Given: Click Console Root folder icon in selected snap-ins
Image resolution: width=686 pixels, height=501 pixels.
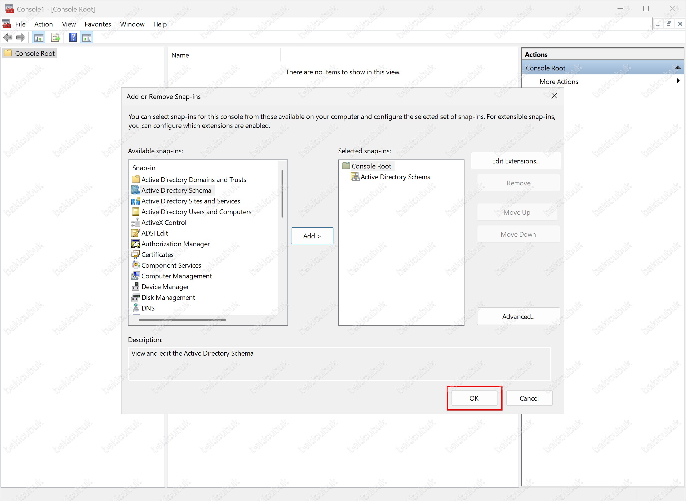Looking at the screenshot, I should 346,166.
